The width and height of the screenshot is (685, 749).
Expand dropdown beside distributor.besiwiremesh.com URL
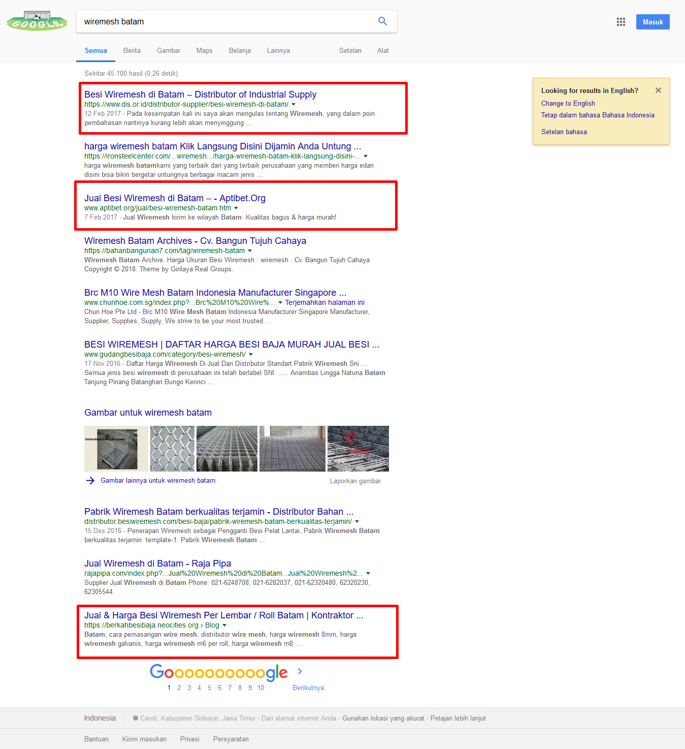coord(357,522)
